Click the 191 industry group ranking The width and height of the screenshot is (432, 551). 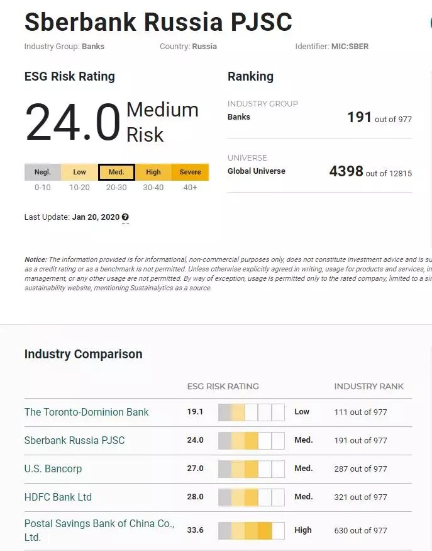point(359,117)
